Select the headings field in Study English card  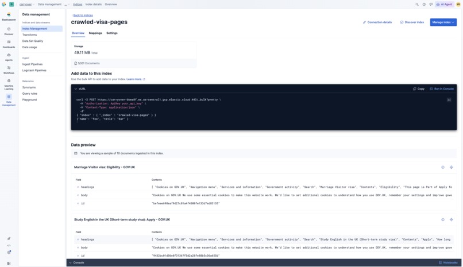(87, 239)
